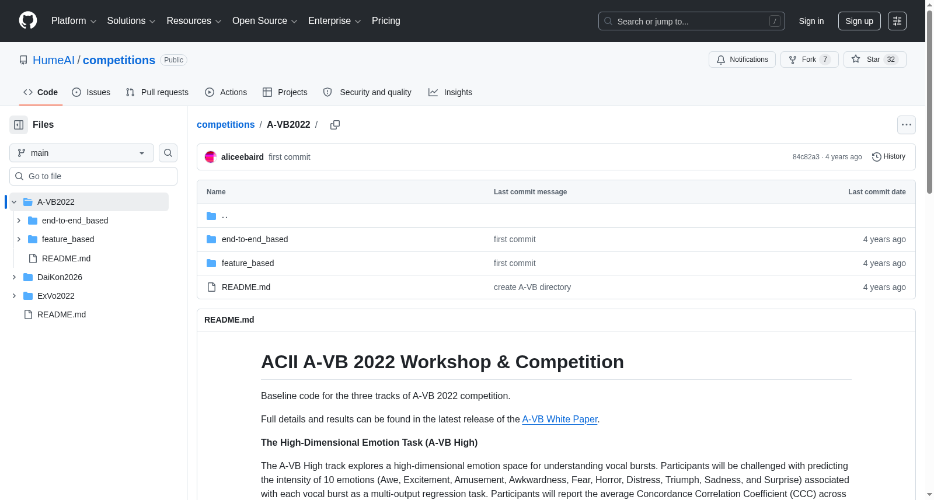This screenshot has height=500, width=934.
Task: Open README.md under A-VB2022 in the sidebar tree
Action: pos(66,258)
